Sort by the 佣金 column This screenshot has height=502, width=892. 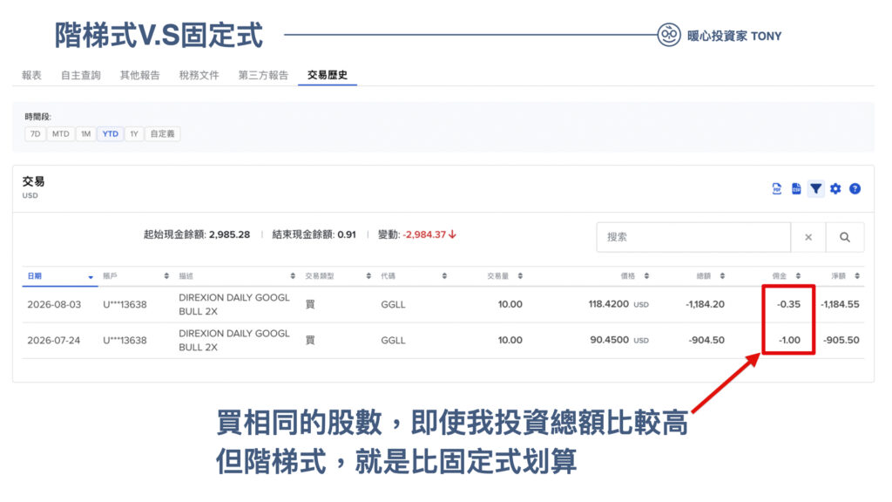(x=787, y=276)
